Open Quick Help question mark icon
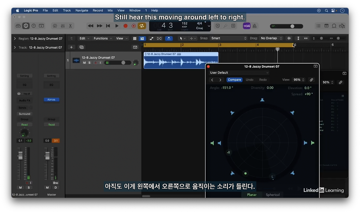The width and height of the screenshot is (360, 213). coord(33,26)
